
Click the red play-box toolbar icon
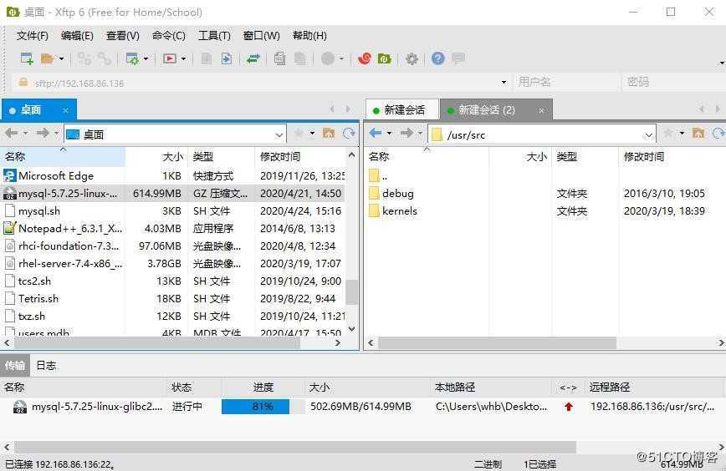click(170, 58)
